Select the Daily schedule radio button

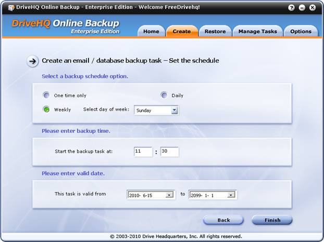[164, 96]
